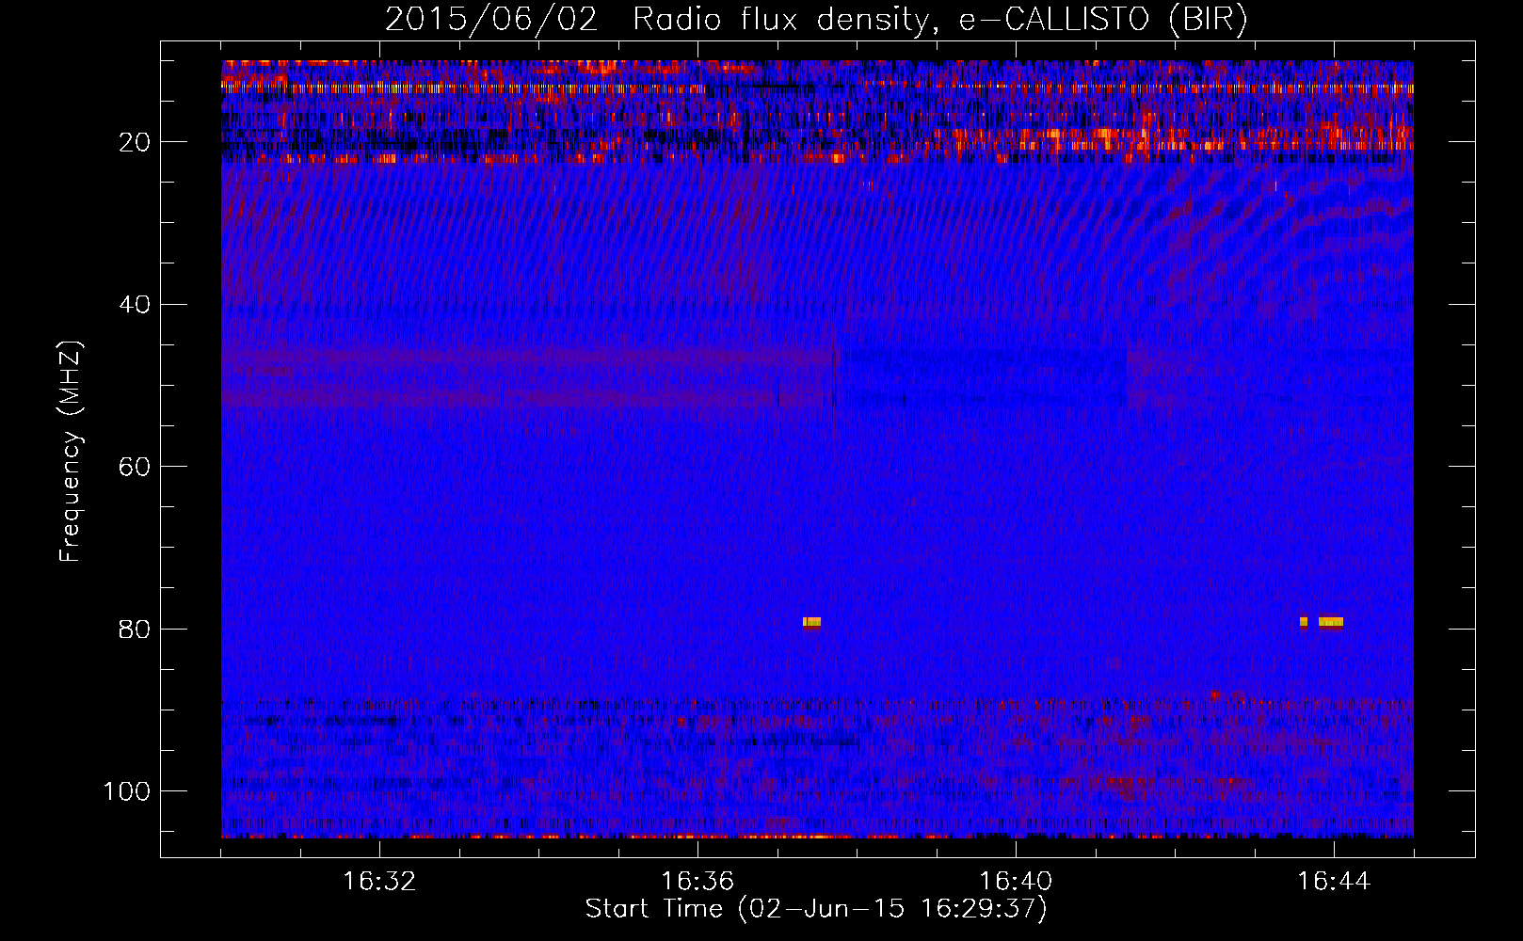Viewport: 1523px width, 941px height.
Task: Click the 20 frequency axis label
Action: pos(135,142)
